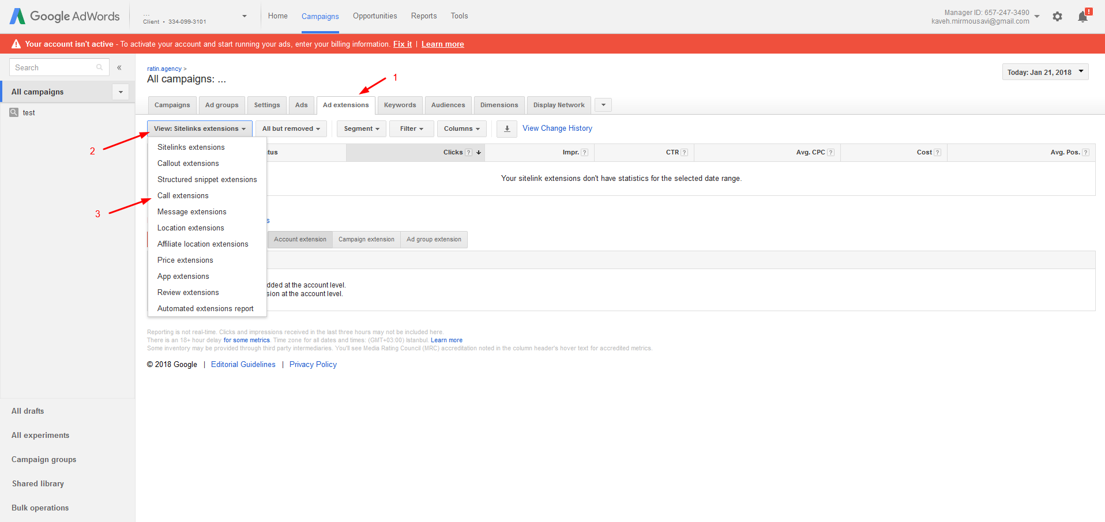
Task: Select the Campaign extension tab
Action: (366, 240)
